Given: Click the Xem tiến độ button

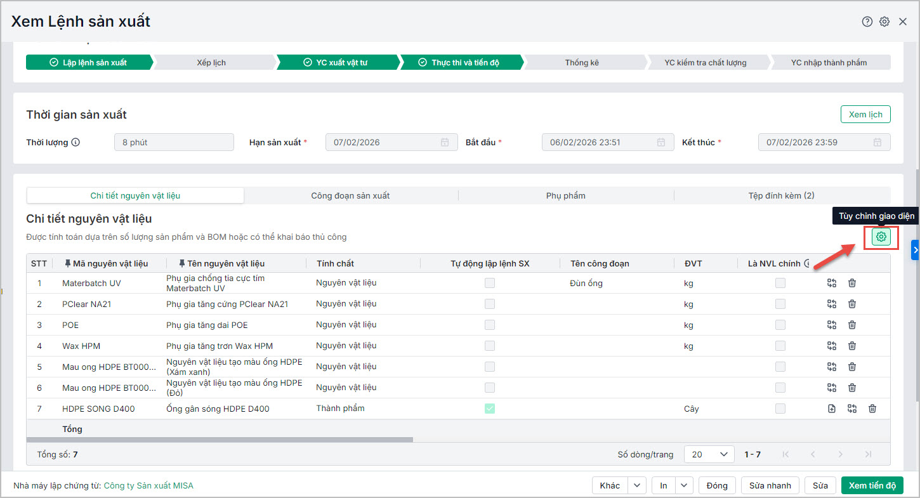Looking at the screenshot, I should tap(872, 485).
